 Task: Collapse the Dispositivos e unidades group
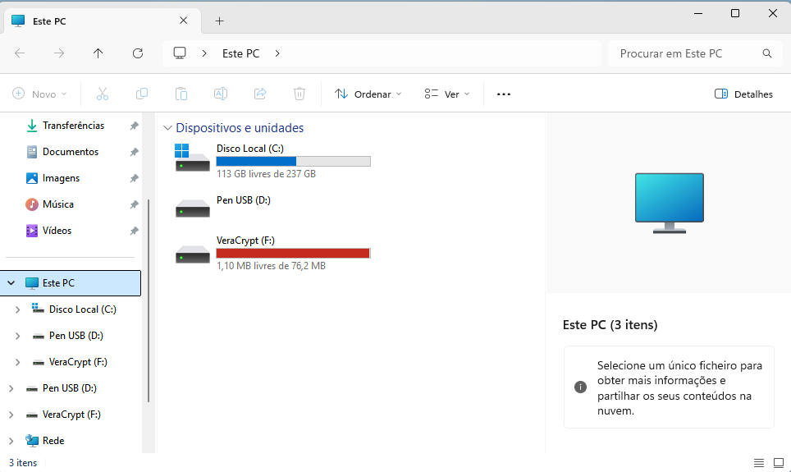click(168, 128)
